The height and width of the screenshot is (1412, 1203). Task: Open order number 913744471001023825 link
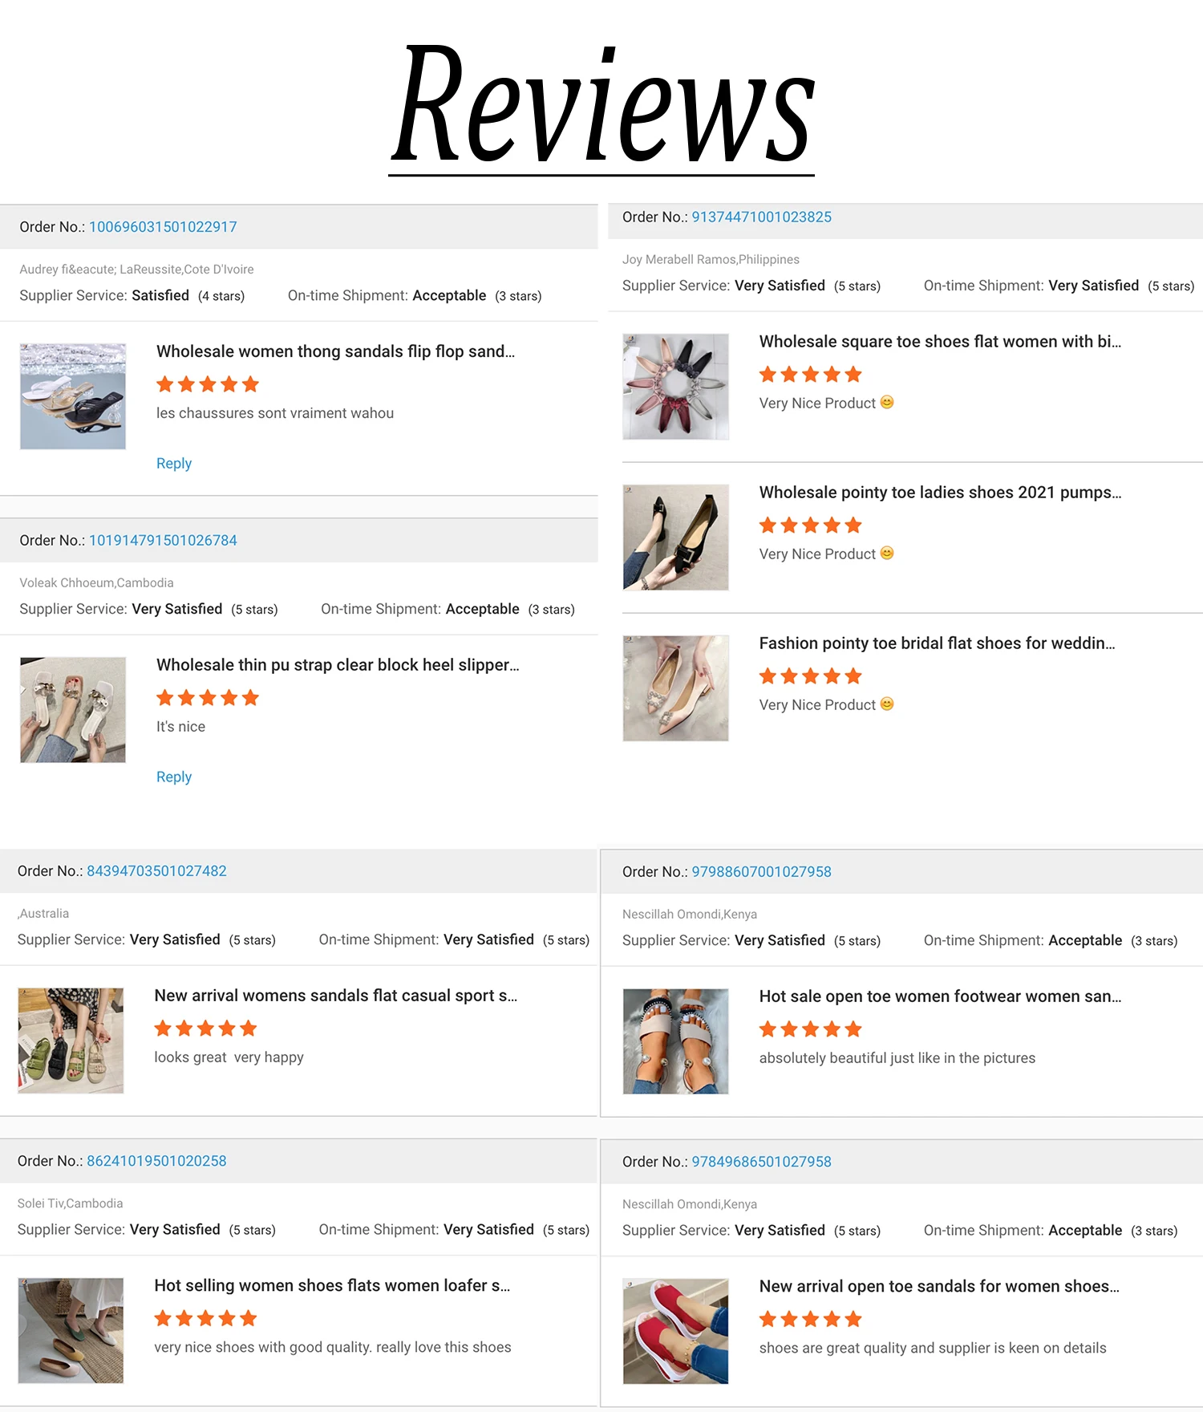[761, 217]
